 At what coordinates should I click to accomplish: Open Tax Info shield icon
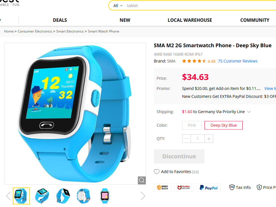(232, 187)
